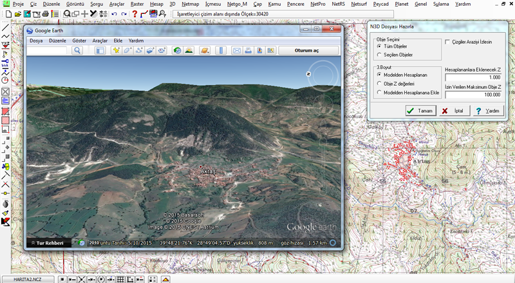This screenshot has height=283, width=515.
Task: Open the Dosya menu in Google Earth
Action: [36, 41]
